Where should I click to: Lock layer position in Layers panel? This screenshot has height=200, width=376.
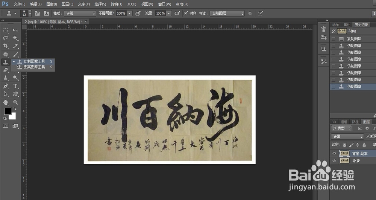pos(358,145)
